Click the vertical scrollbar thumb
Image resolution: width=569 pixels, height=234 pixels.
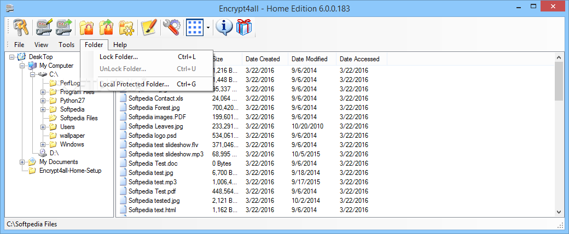(x=559, y=81)
